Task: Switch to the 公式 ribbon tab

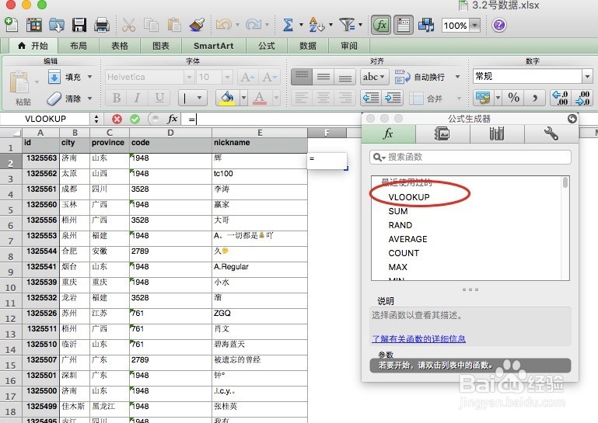Action: 266,46
